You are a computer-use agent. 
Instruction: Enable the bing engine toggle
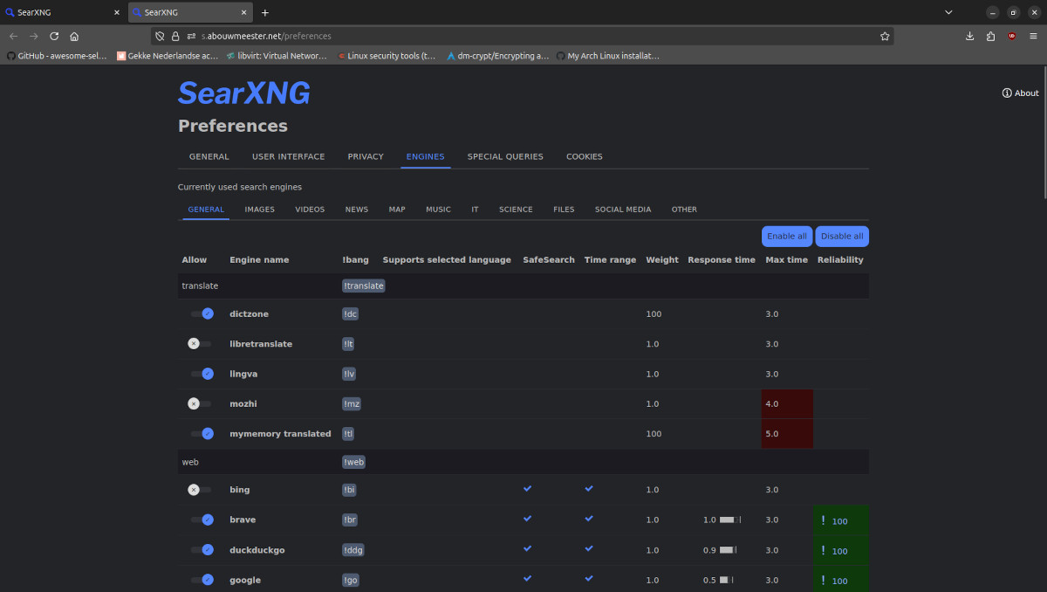point(200,490)
